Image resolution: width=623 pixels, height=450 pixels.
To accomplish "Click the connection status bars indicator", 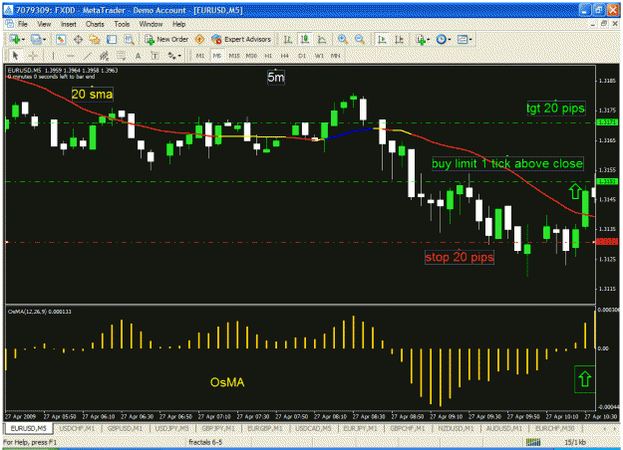I will tap(533, 442).
